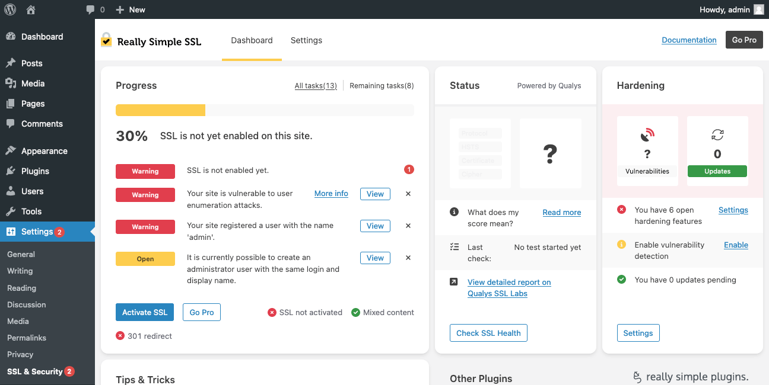Open the site home icon
This screenshot has height=385, width=769.
pos(31,9)
